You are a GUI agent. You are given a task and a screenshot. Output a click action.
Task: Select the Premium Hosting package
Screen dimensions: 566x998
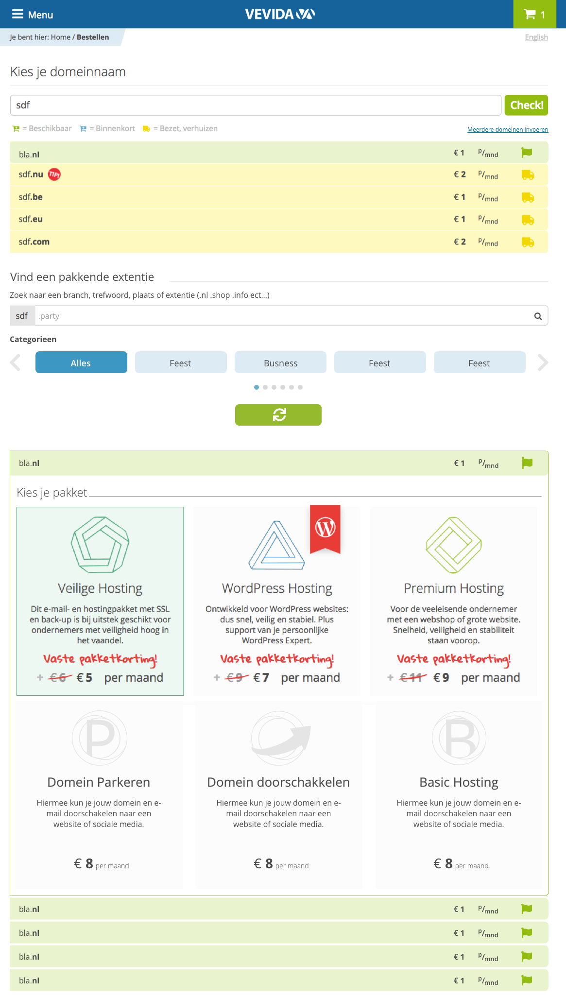point(454,601)
